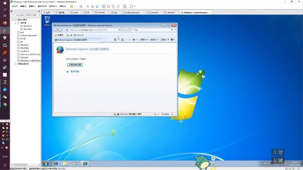Image resolution: width=303 pixels, height=170 pixels.
Task: Toggle the library sidebar view icon
Action: (104, 6)
